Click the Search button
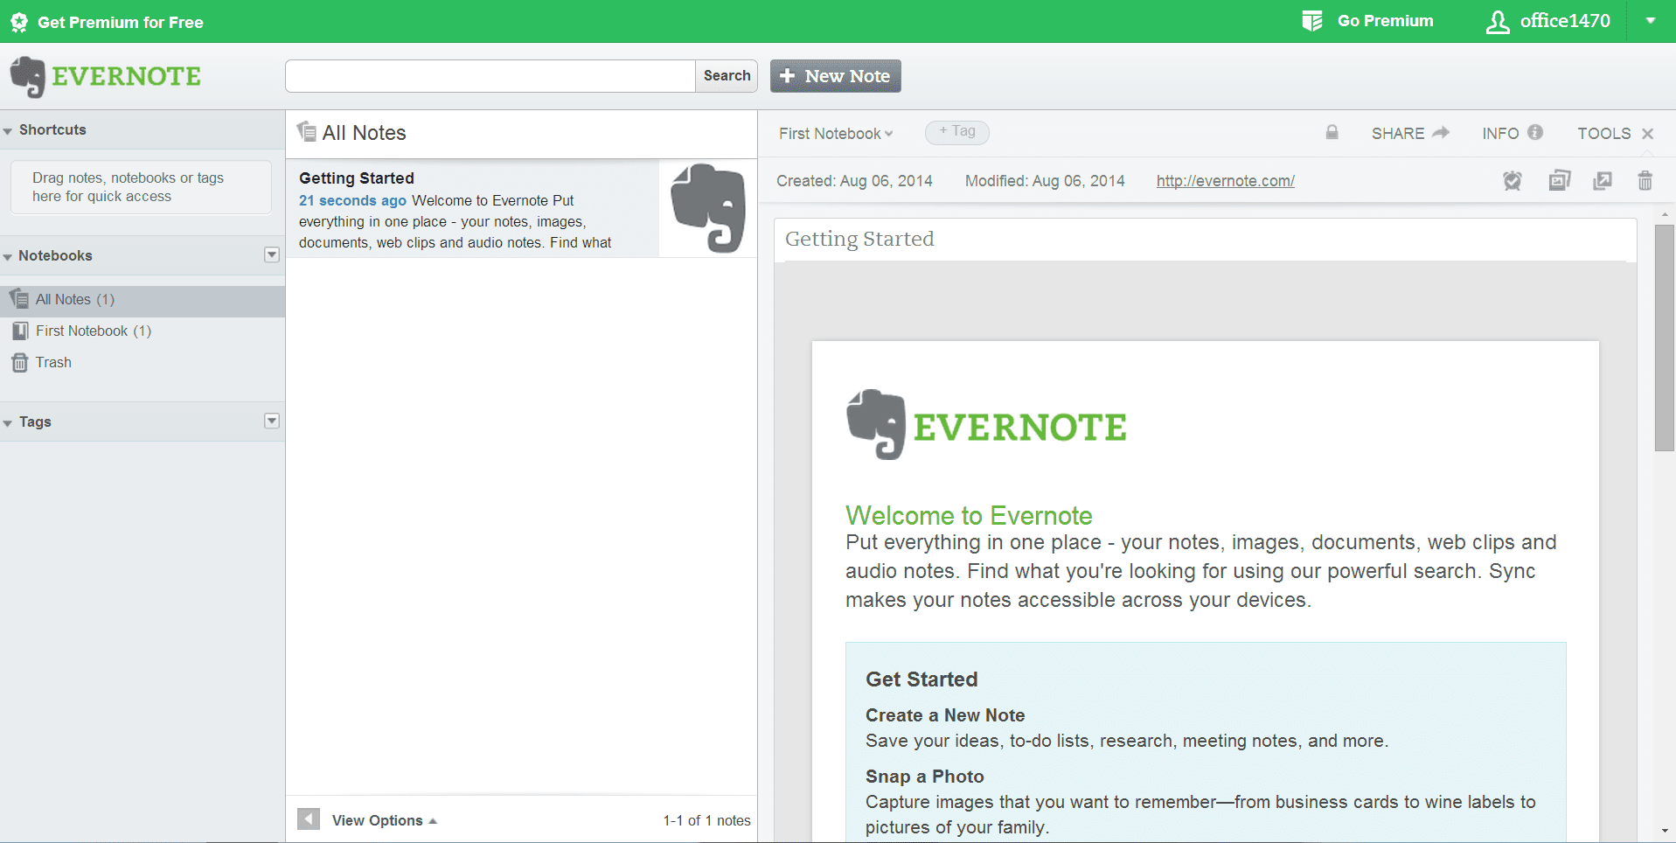1676x843 pixels. (x=727, y=76)
